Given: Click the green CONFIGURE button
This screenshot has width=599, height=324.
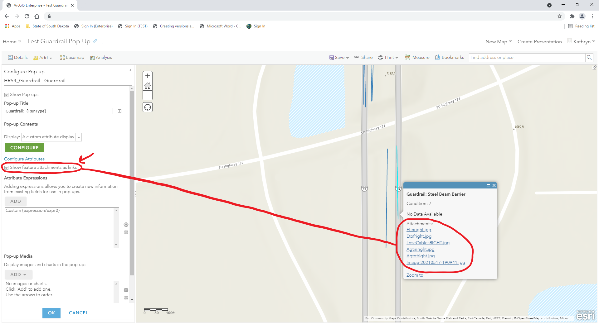Looking at the screenshot, I should pyautogui.click(x=25, y=148).
